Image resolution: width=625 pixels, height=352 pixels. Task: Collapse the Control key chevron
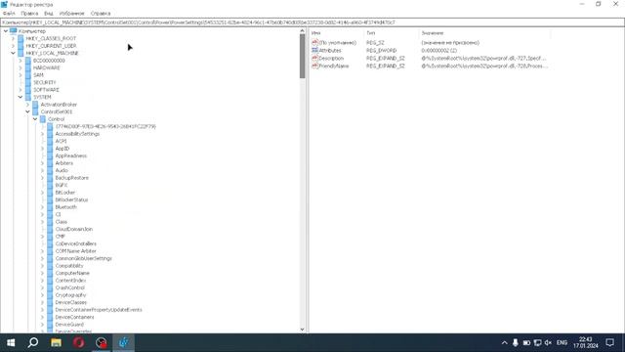tap(35, 119)
